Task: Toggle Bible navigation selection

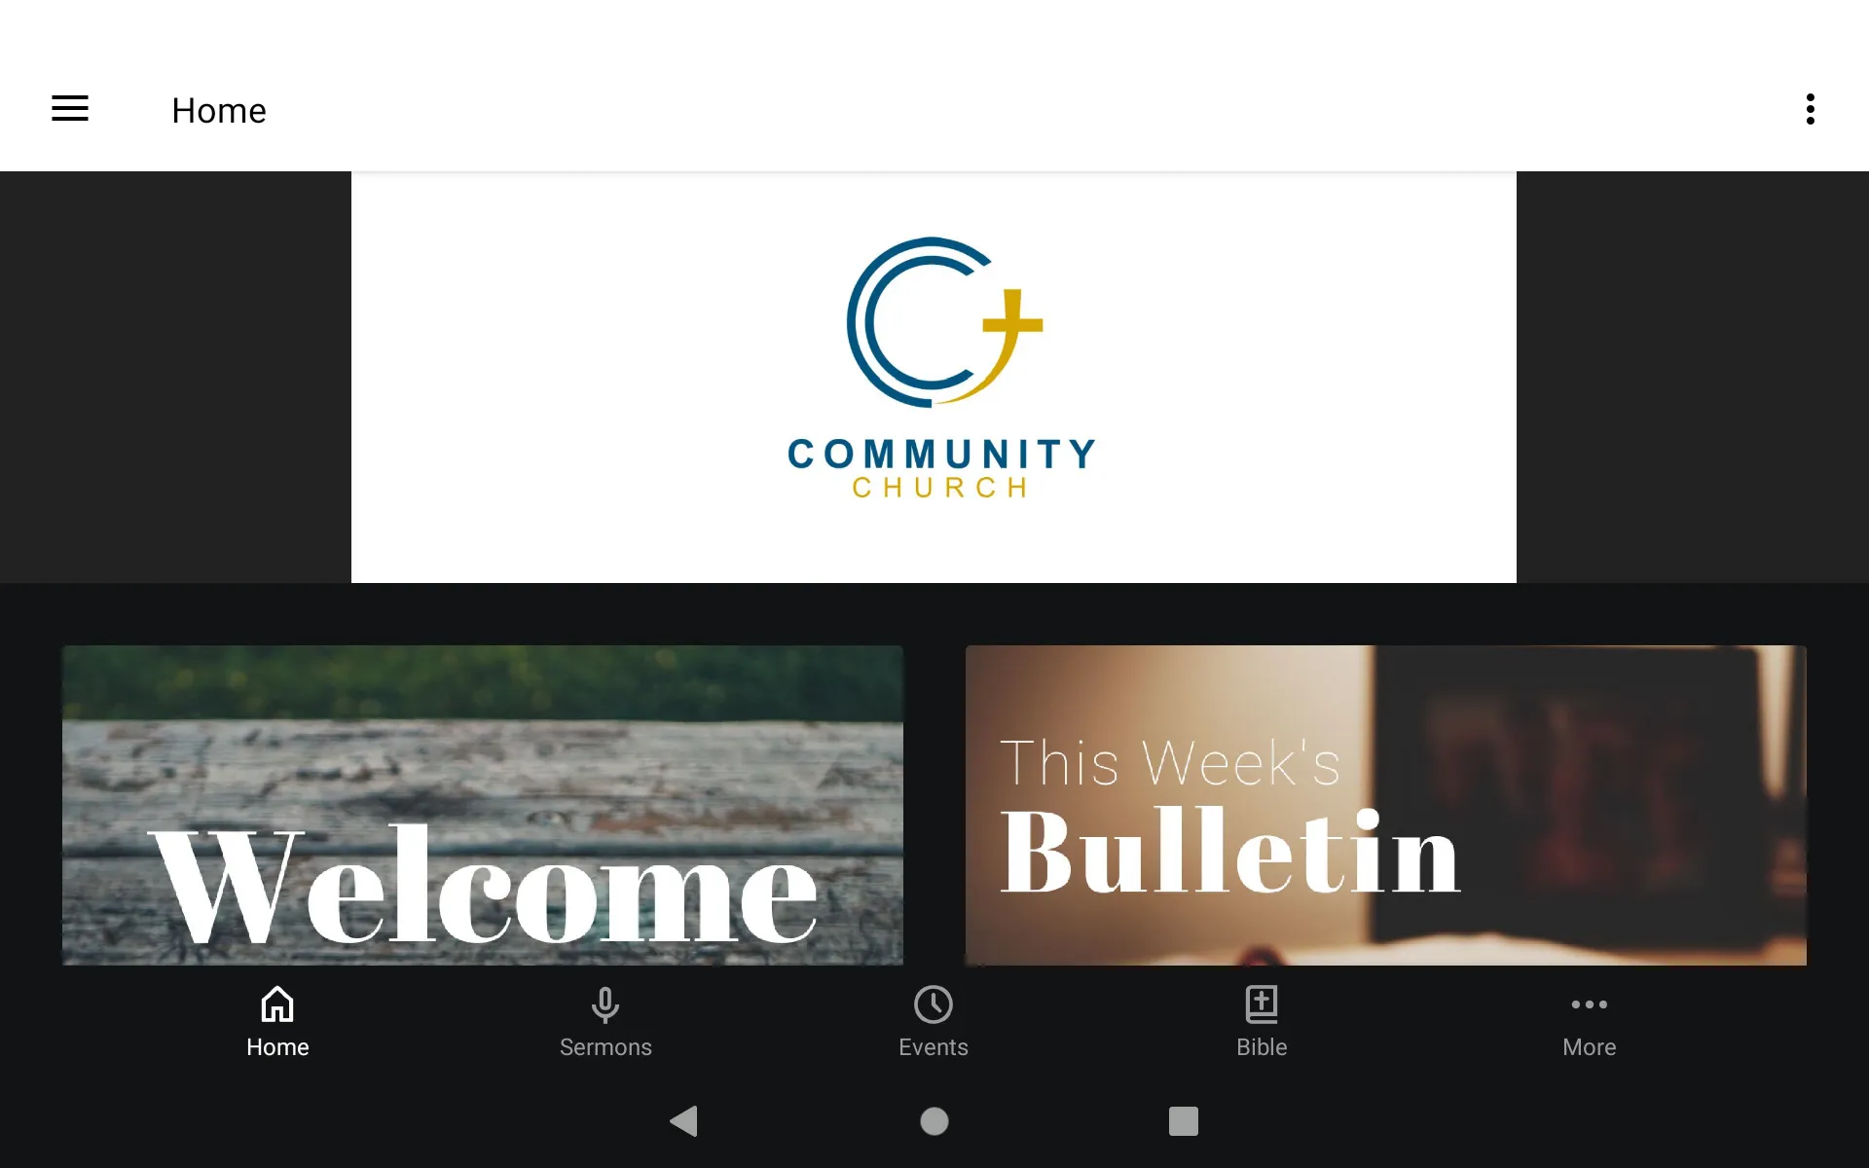Action: (1261, 1020)
